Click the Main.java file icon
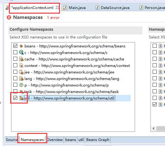165x146 pixels. pyautogui.click(x=65, y=8)
